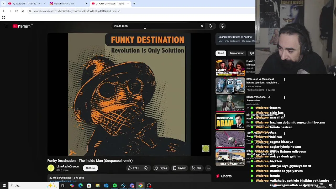The width and height of the screenshot is (336, 189).
Task: View site information icon in address bar
Action: tap(30, 11)
